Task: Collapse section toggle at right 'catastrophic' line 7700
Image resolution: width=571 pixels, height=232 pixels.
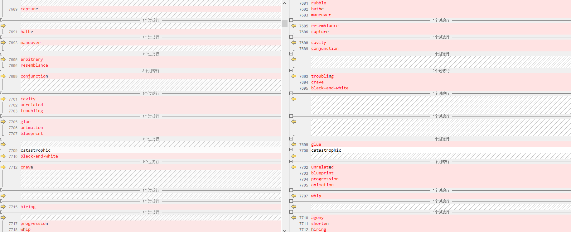Action: click(x=291, y=150)
